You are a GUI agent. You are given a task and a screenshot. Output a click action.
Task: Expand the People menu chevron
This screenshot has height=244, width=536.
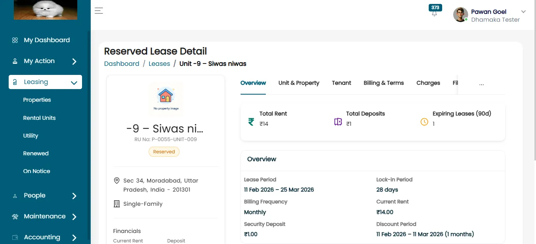click(x=74, y=196)
